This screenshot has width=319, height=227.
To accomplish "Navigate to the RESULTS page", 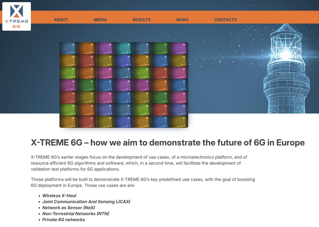I will [141, 19].
